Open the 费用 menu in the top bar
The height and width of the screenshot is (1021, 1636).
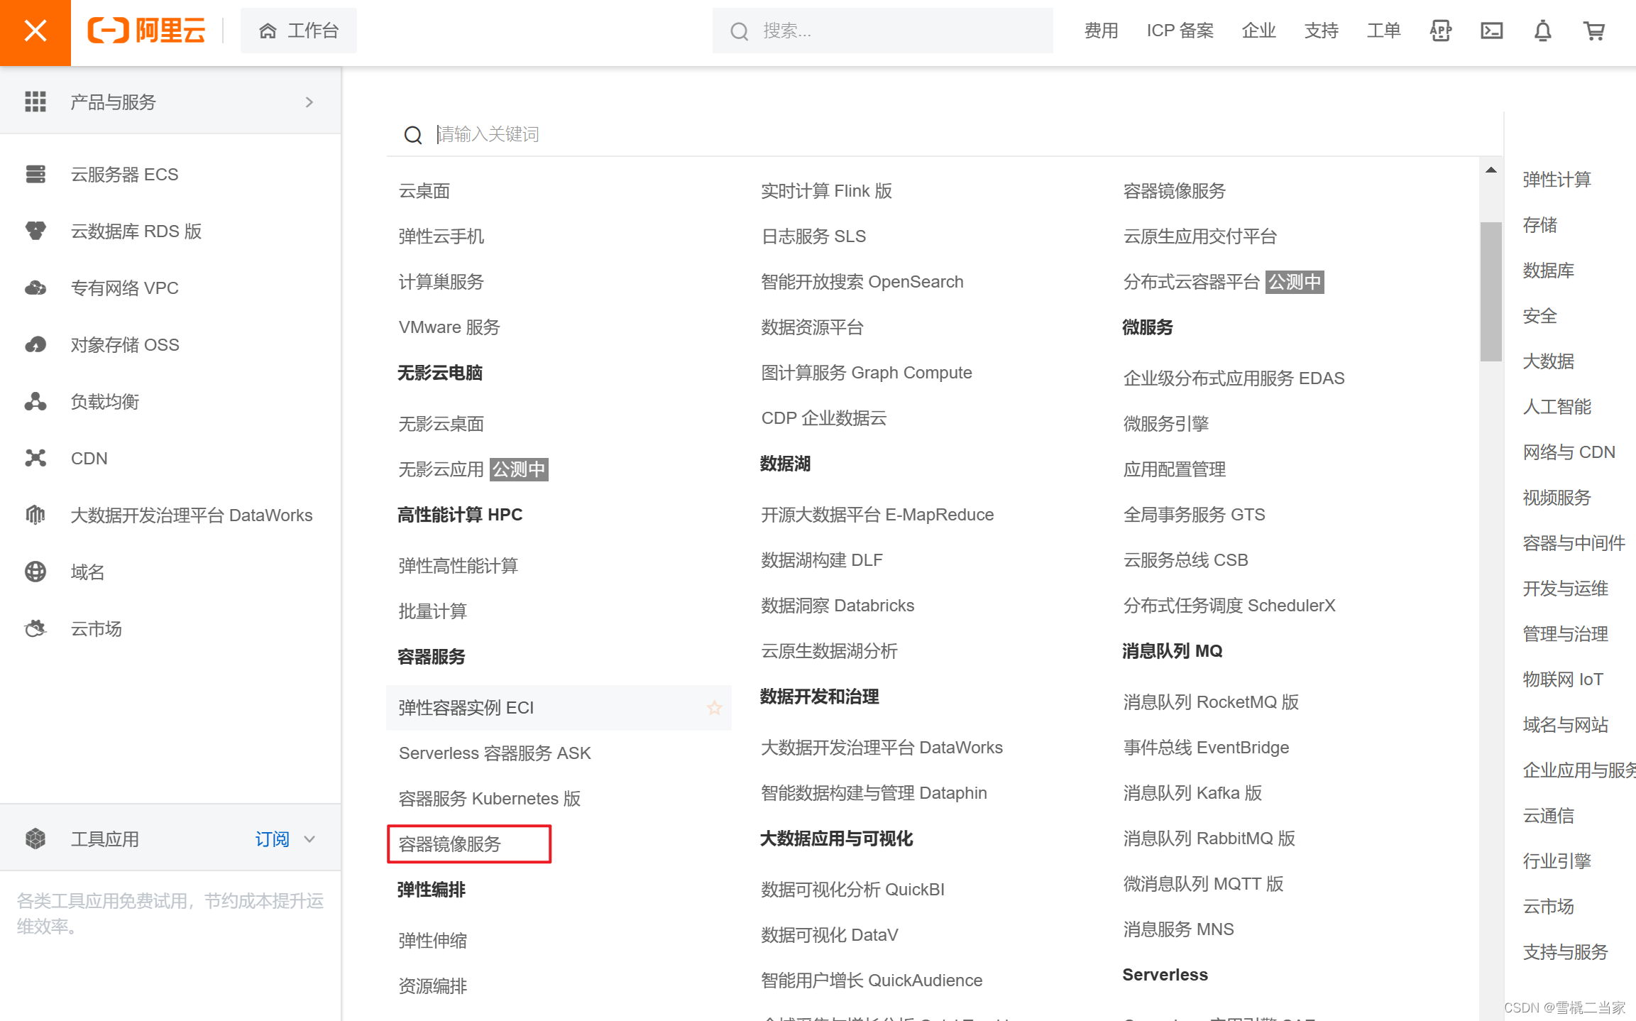[x=1101, y=31]
